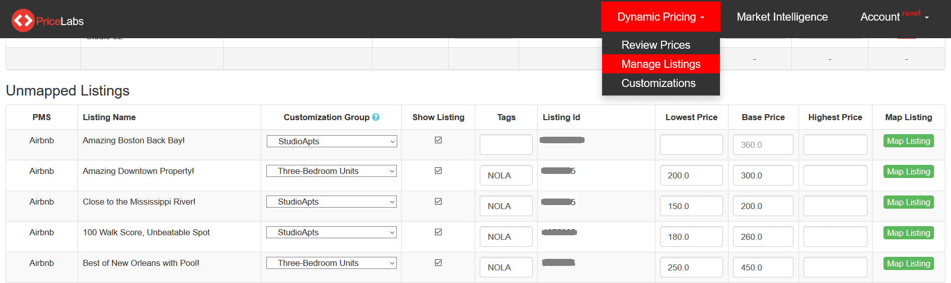Open group dropdown for Amazing Boston Back Bay
The height and width of the screenshot is (283, 951).
coord(332,141)
